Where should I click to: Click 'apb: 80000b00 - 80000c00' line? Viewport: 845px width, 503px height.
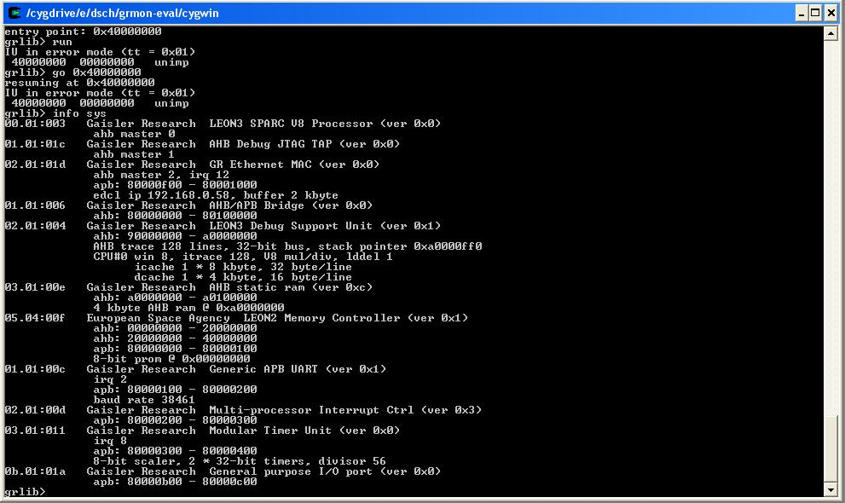pos(175,482)
